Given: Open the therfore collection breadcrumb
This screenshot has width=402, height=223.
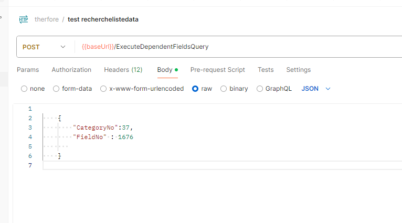Looking at the screenshot, I should click(47, 19).
